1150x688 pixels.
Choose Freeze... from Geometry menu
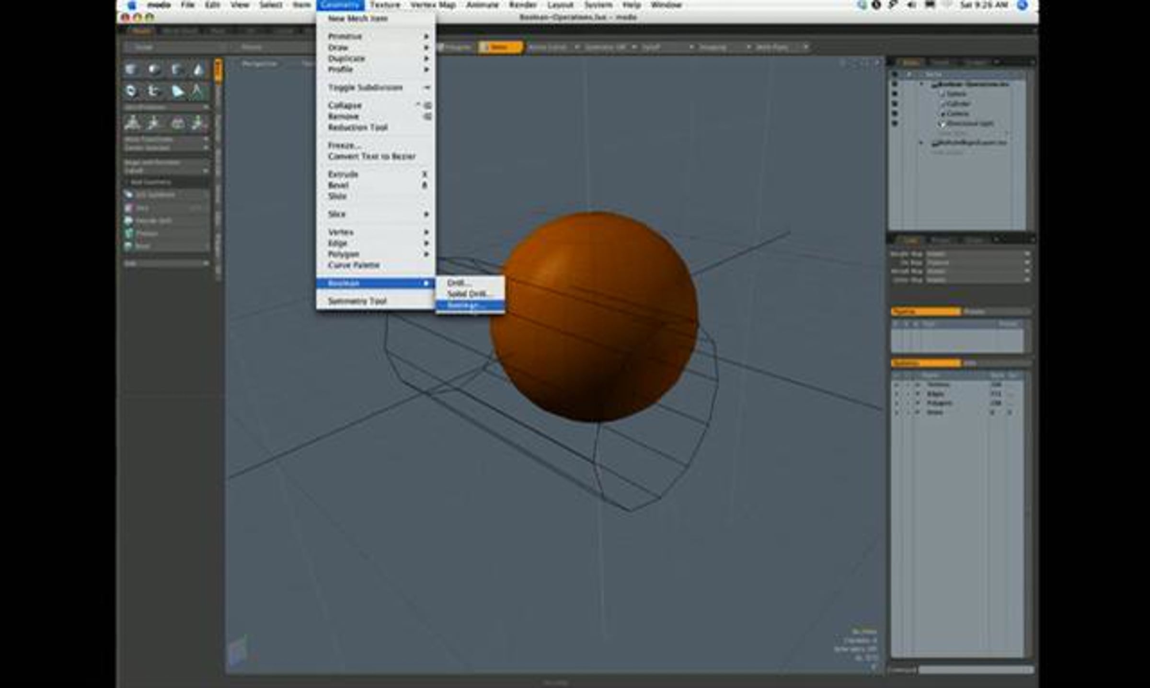tap(376, 145)
